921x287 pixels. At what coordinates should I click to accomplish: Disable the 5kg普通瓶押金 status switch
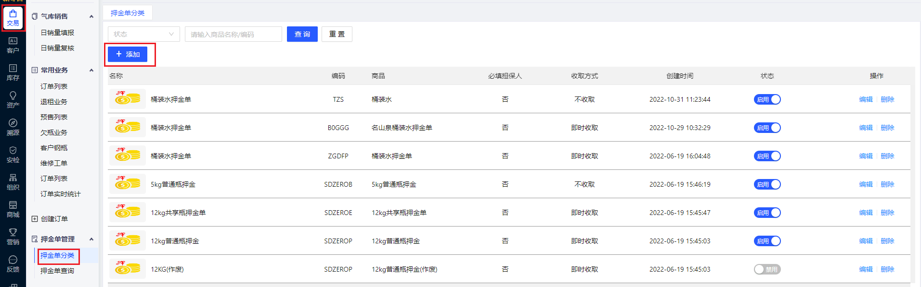(767, 184)
